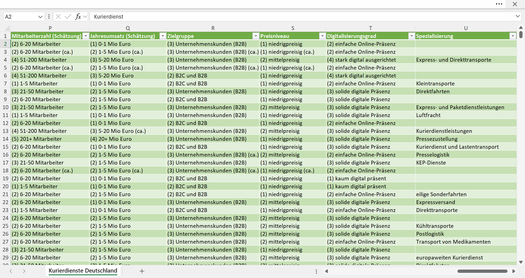Select cell Direkttransporte in row 23
This screenshot has width=525, height=278.
[x=466, y=210]
